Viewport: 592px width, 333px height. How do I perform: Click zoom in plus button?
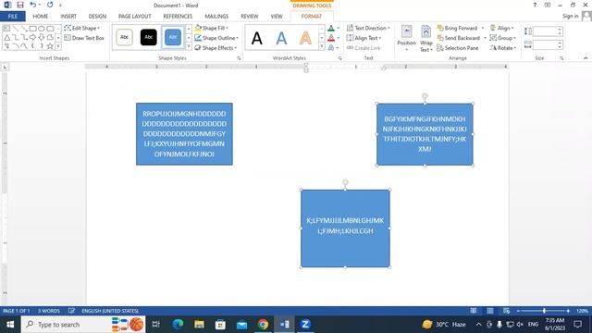tap(568, 311)
